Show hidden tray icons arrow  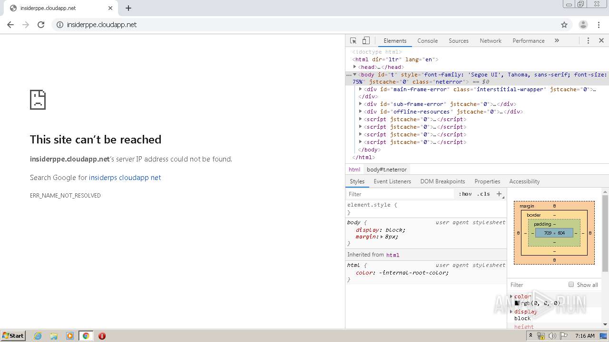531,335
